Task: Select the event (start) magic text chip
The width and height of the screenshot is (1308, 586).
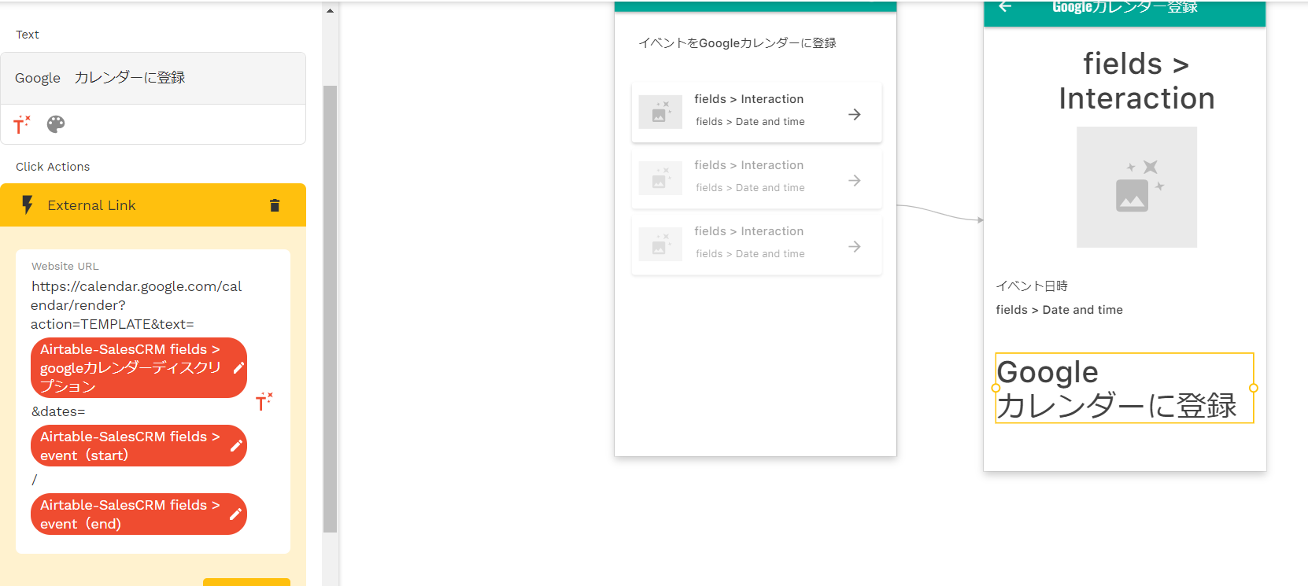Action: coord(139,446)
